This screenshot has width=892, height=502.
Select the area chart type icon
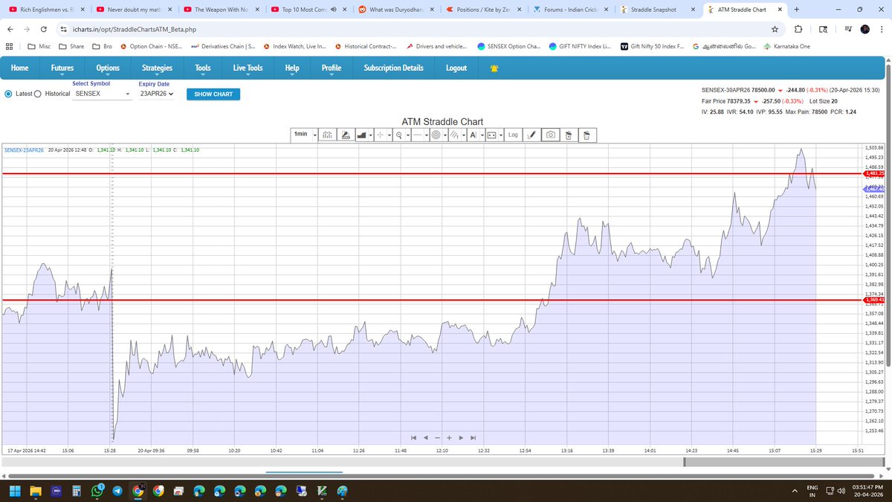click(361, 135)
